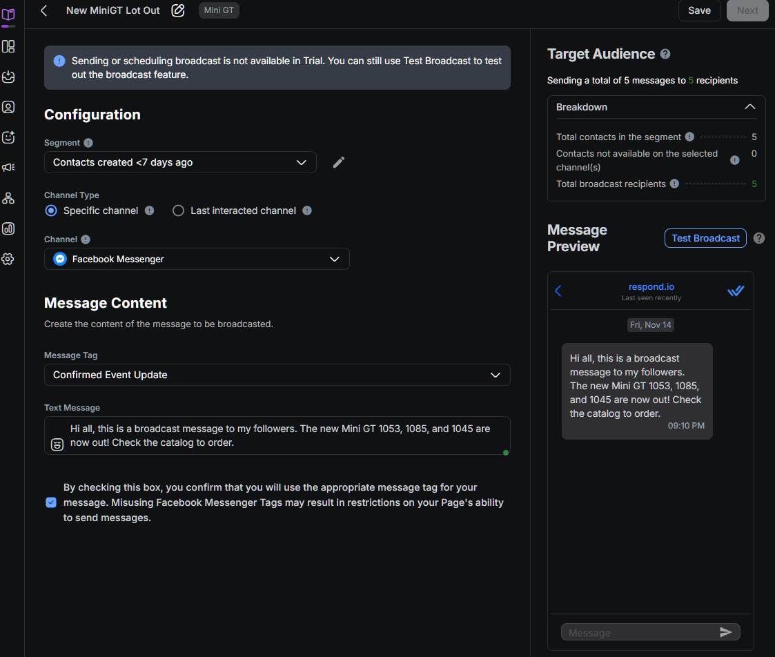Click the Dashboard modules icon in sidebar
Image resolution: width=775 pixels, height=657 pixels.
[9, 46]
